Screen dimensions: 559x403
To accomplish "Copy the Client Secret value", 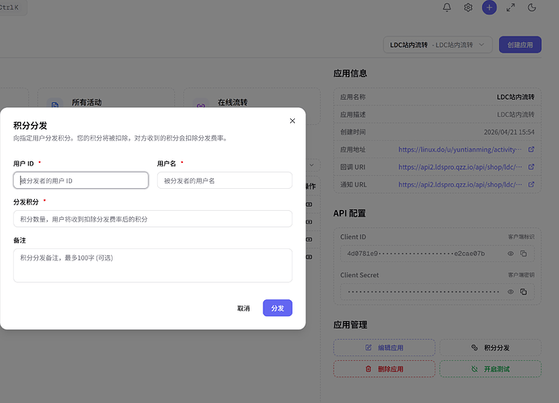I will tap(523, 292).
